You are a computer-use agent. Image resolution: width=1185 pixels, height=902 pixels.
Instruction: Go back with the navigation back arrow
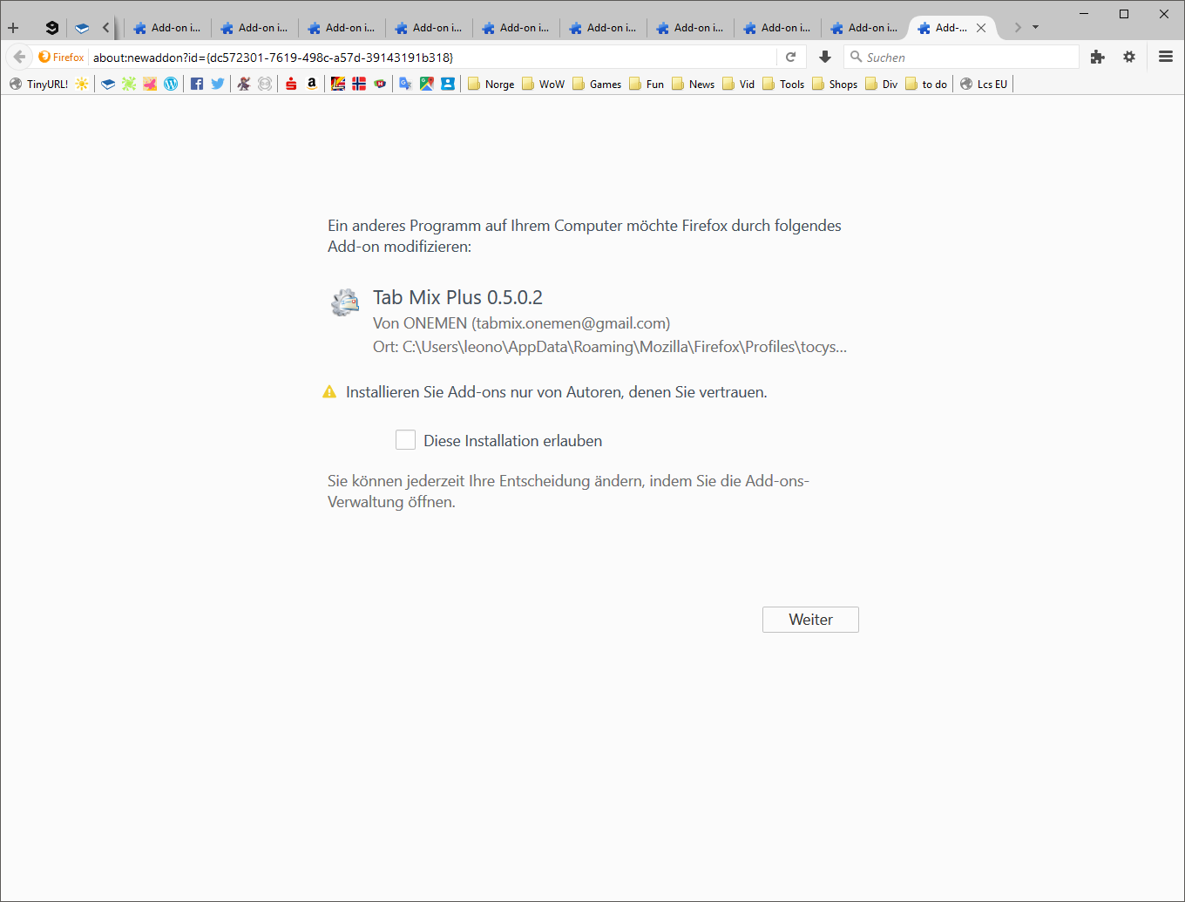(x=19, y=58)
